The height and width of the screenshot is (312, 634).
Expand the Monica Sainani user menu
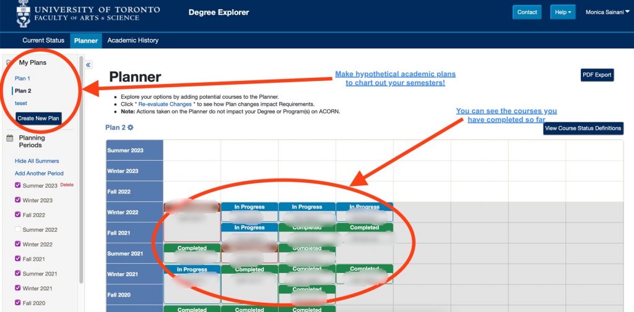(x=608, y=12)
